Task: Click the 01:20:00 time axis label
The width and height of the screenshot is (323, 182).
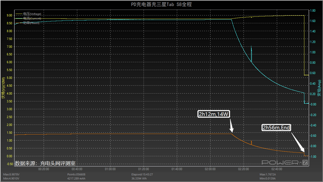Action: tap(144, 169)
